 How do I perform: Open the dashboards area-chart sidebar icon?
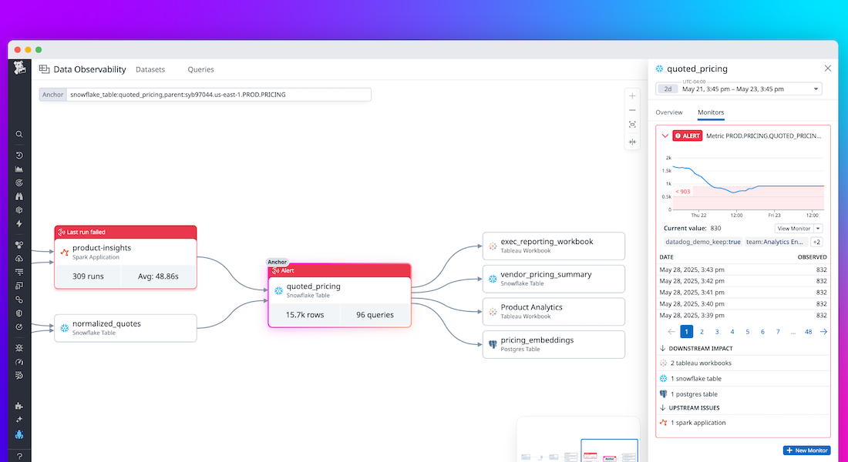[x=19, y=169]
